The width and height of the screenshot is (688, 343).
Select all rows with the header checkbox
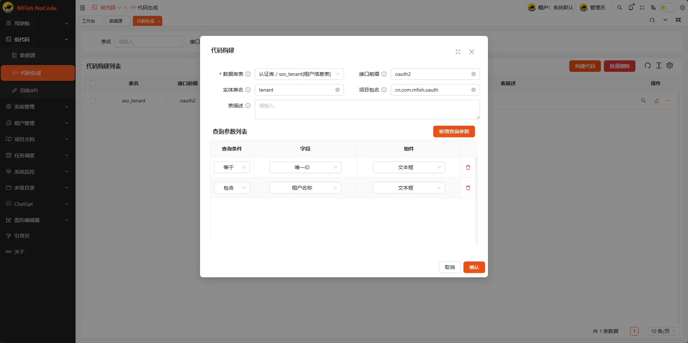[93, 83]
